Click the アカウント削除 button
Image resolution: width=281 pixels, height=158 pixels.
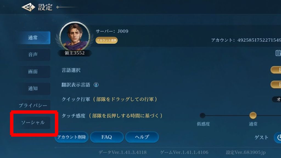pyautogui.click(x=72, y=137)
